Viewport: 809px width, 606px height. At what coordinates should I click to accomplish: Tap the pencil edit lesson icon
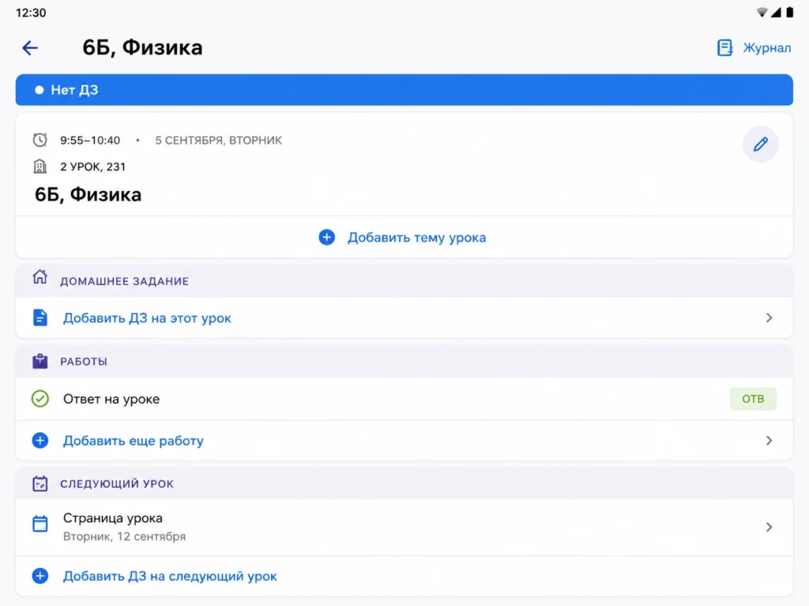click(x=760, y=144)
